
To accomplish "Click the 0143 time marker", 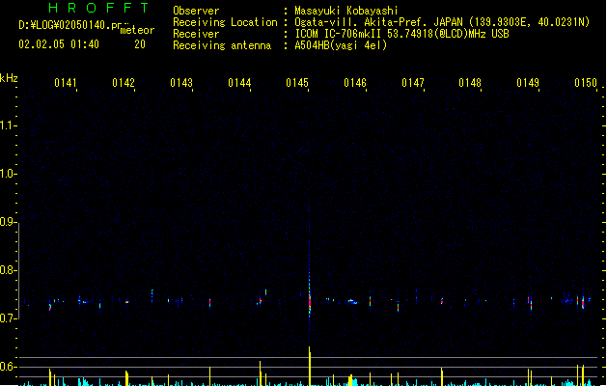I will [x=181, y=83].
